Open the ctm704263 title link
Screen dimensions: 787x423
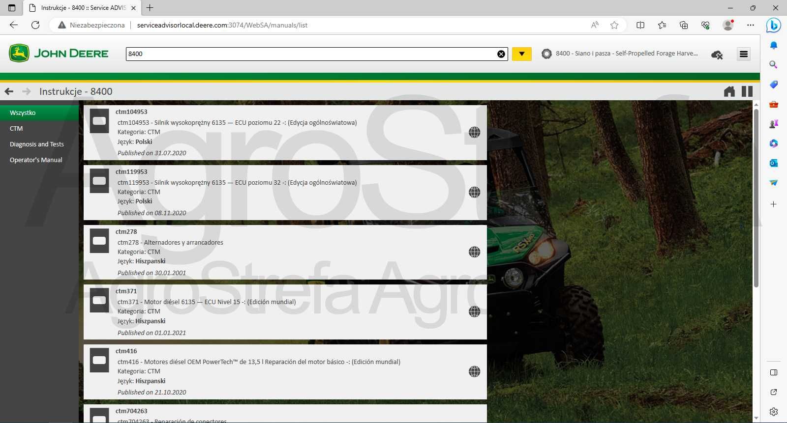tap(131, 411)
